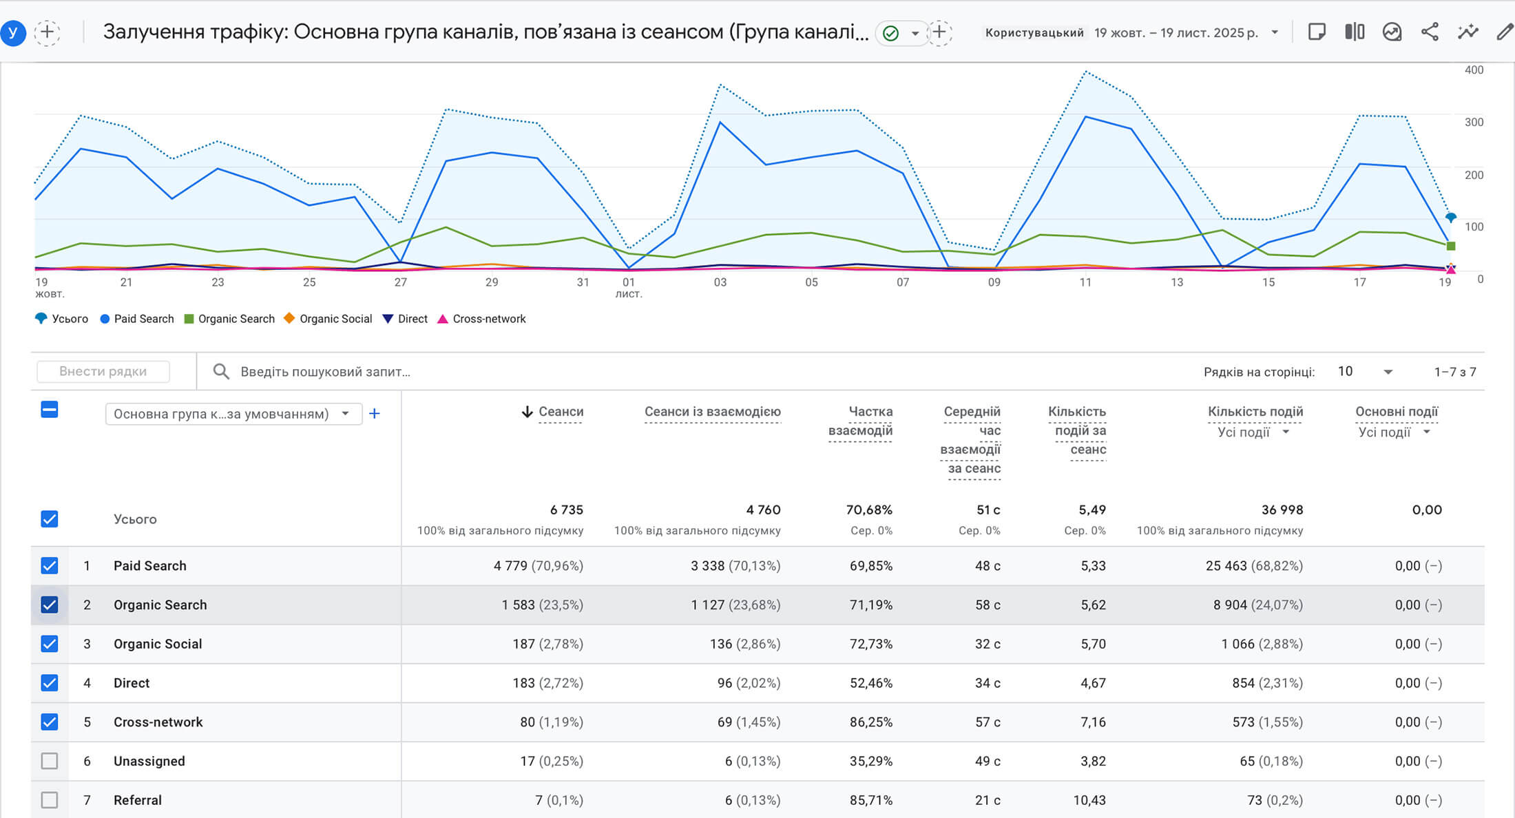Uncheck the Paid Search row checkbox

50,565
